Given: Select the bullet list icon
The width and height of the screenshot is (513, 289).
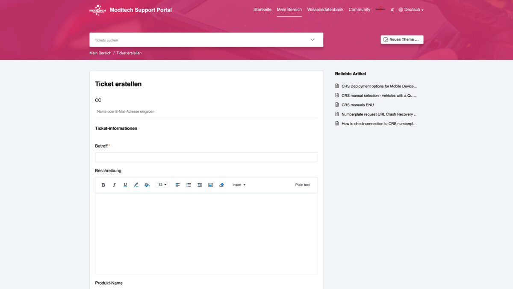Looking at the screenshot, I should 189,185.
